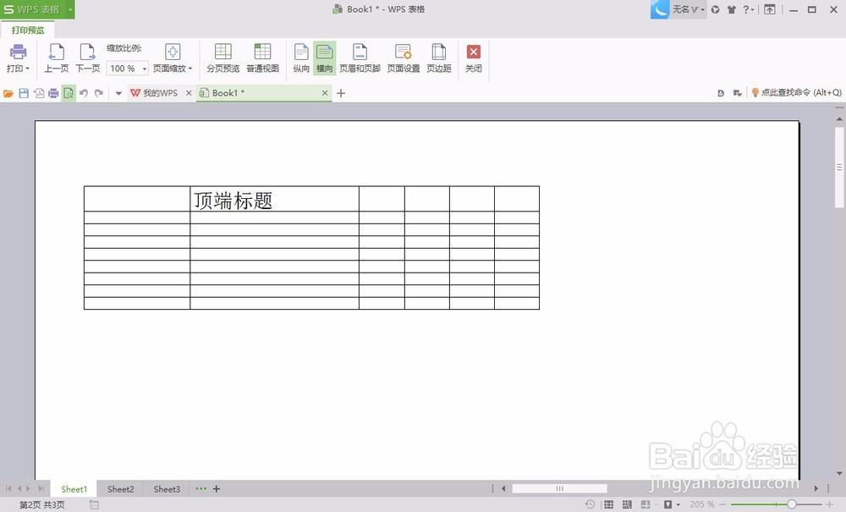
Task: Close print preview with 关闭 button
Action: 474,58
